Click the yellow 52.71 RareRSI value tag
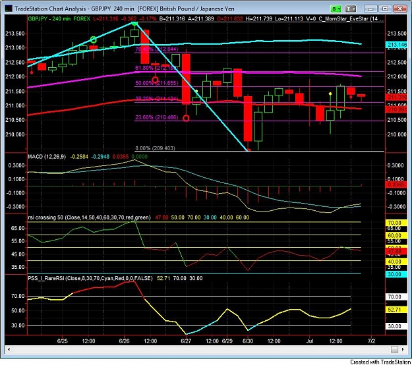 pyautogui.click(x=395, y=310)
